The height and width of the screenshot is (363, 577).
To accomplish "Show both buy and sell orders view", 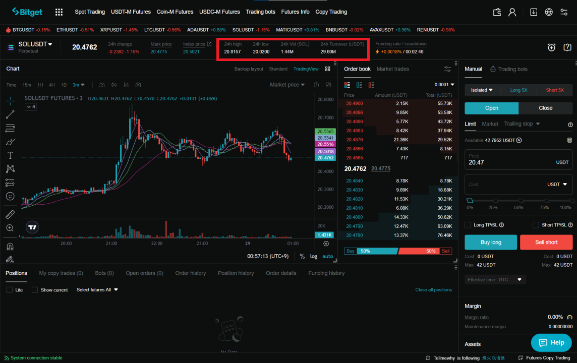I will click(347, 85).
